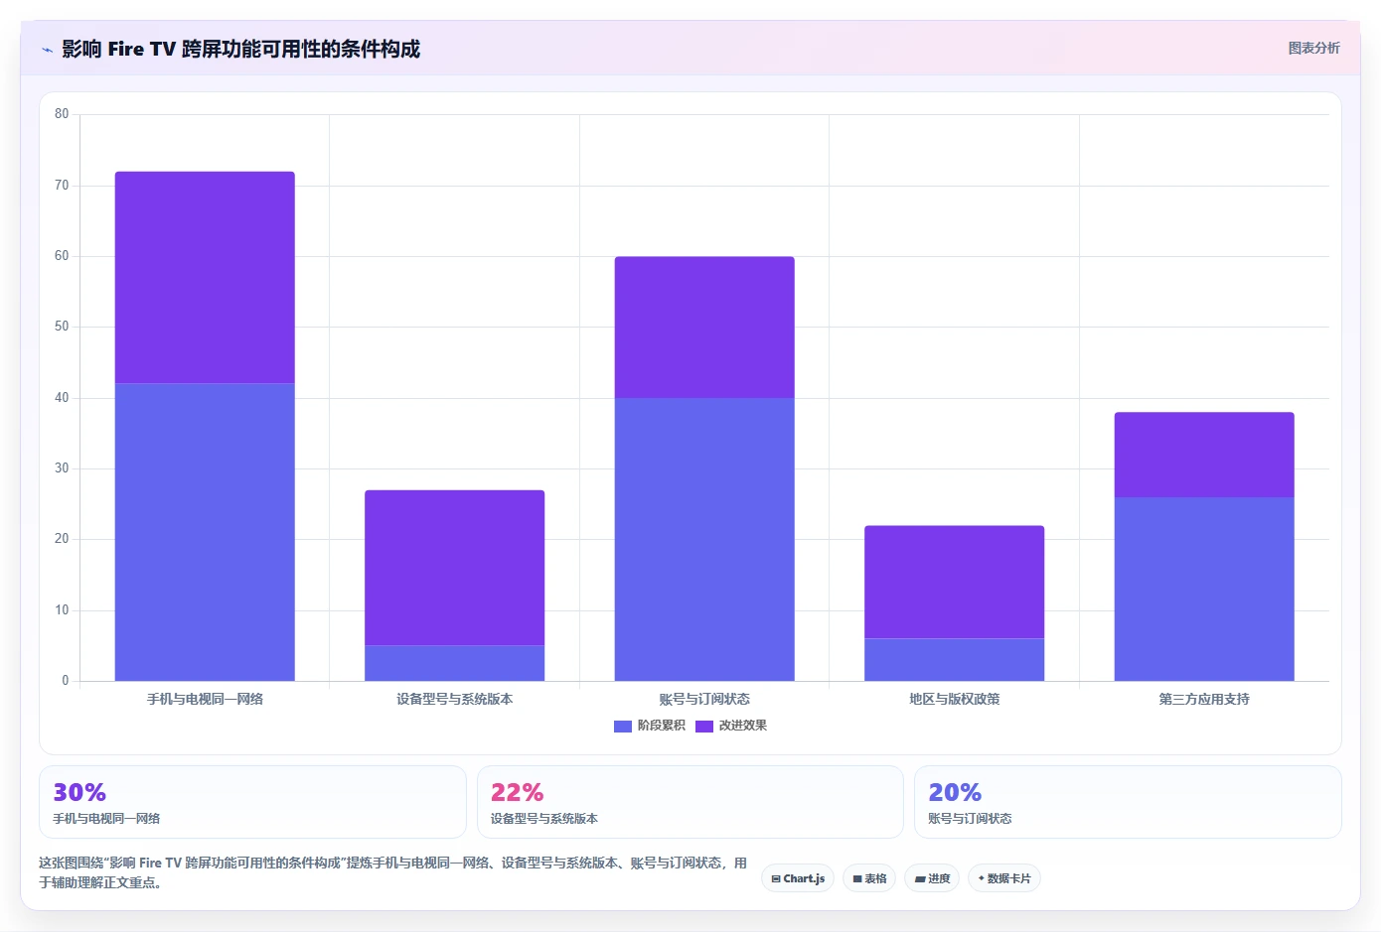Click the 表格 tag
This screenshot has height=932, width=1381.
869,878
